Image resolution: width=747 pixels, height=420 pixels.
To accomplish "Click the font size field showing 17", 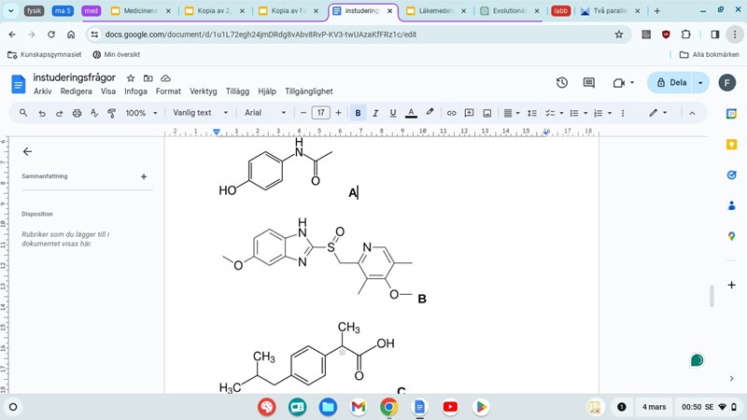I will pyautogui.click(x=320, y=113).
